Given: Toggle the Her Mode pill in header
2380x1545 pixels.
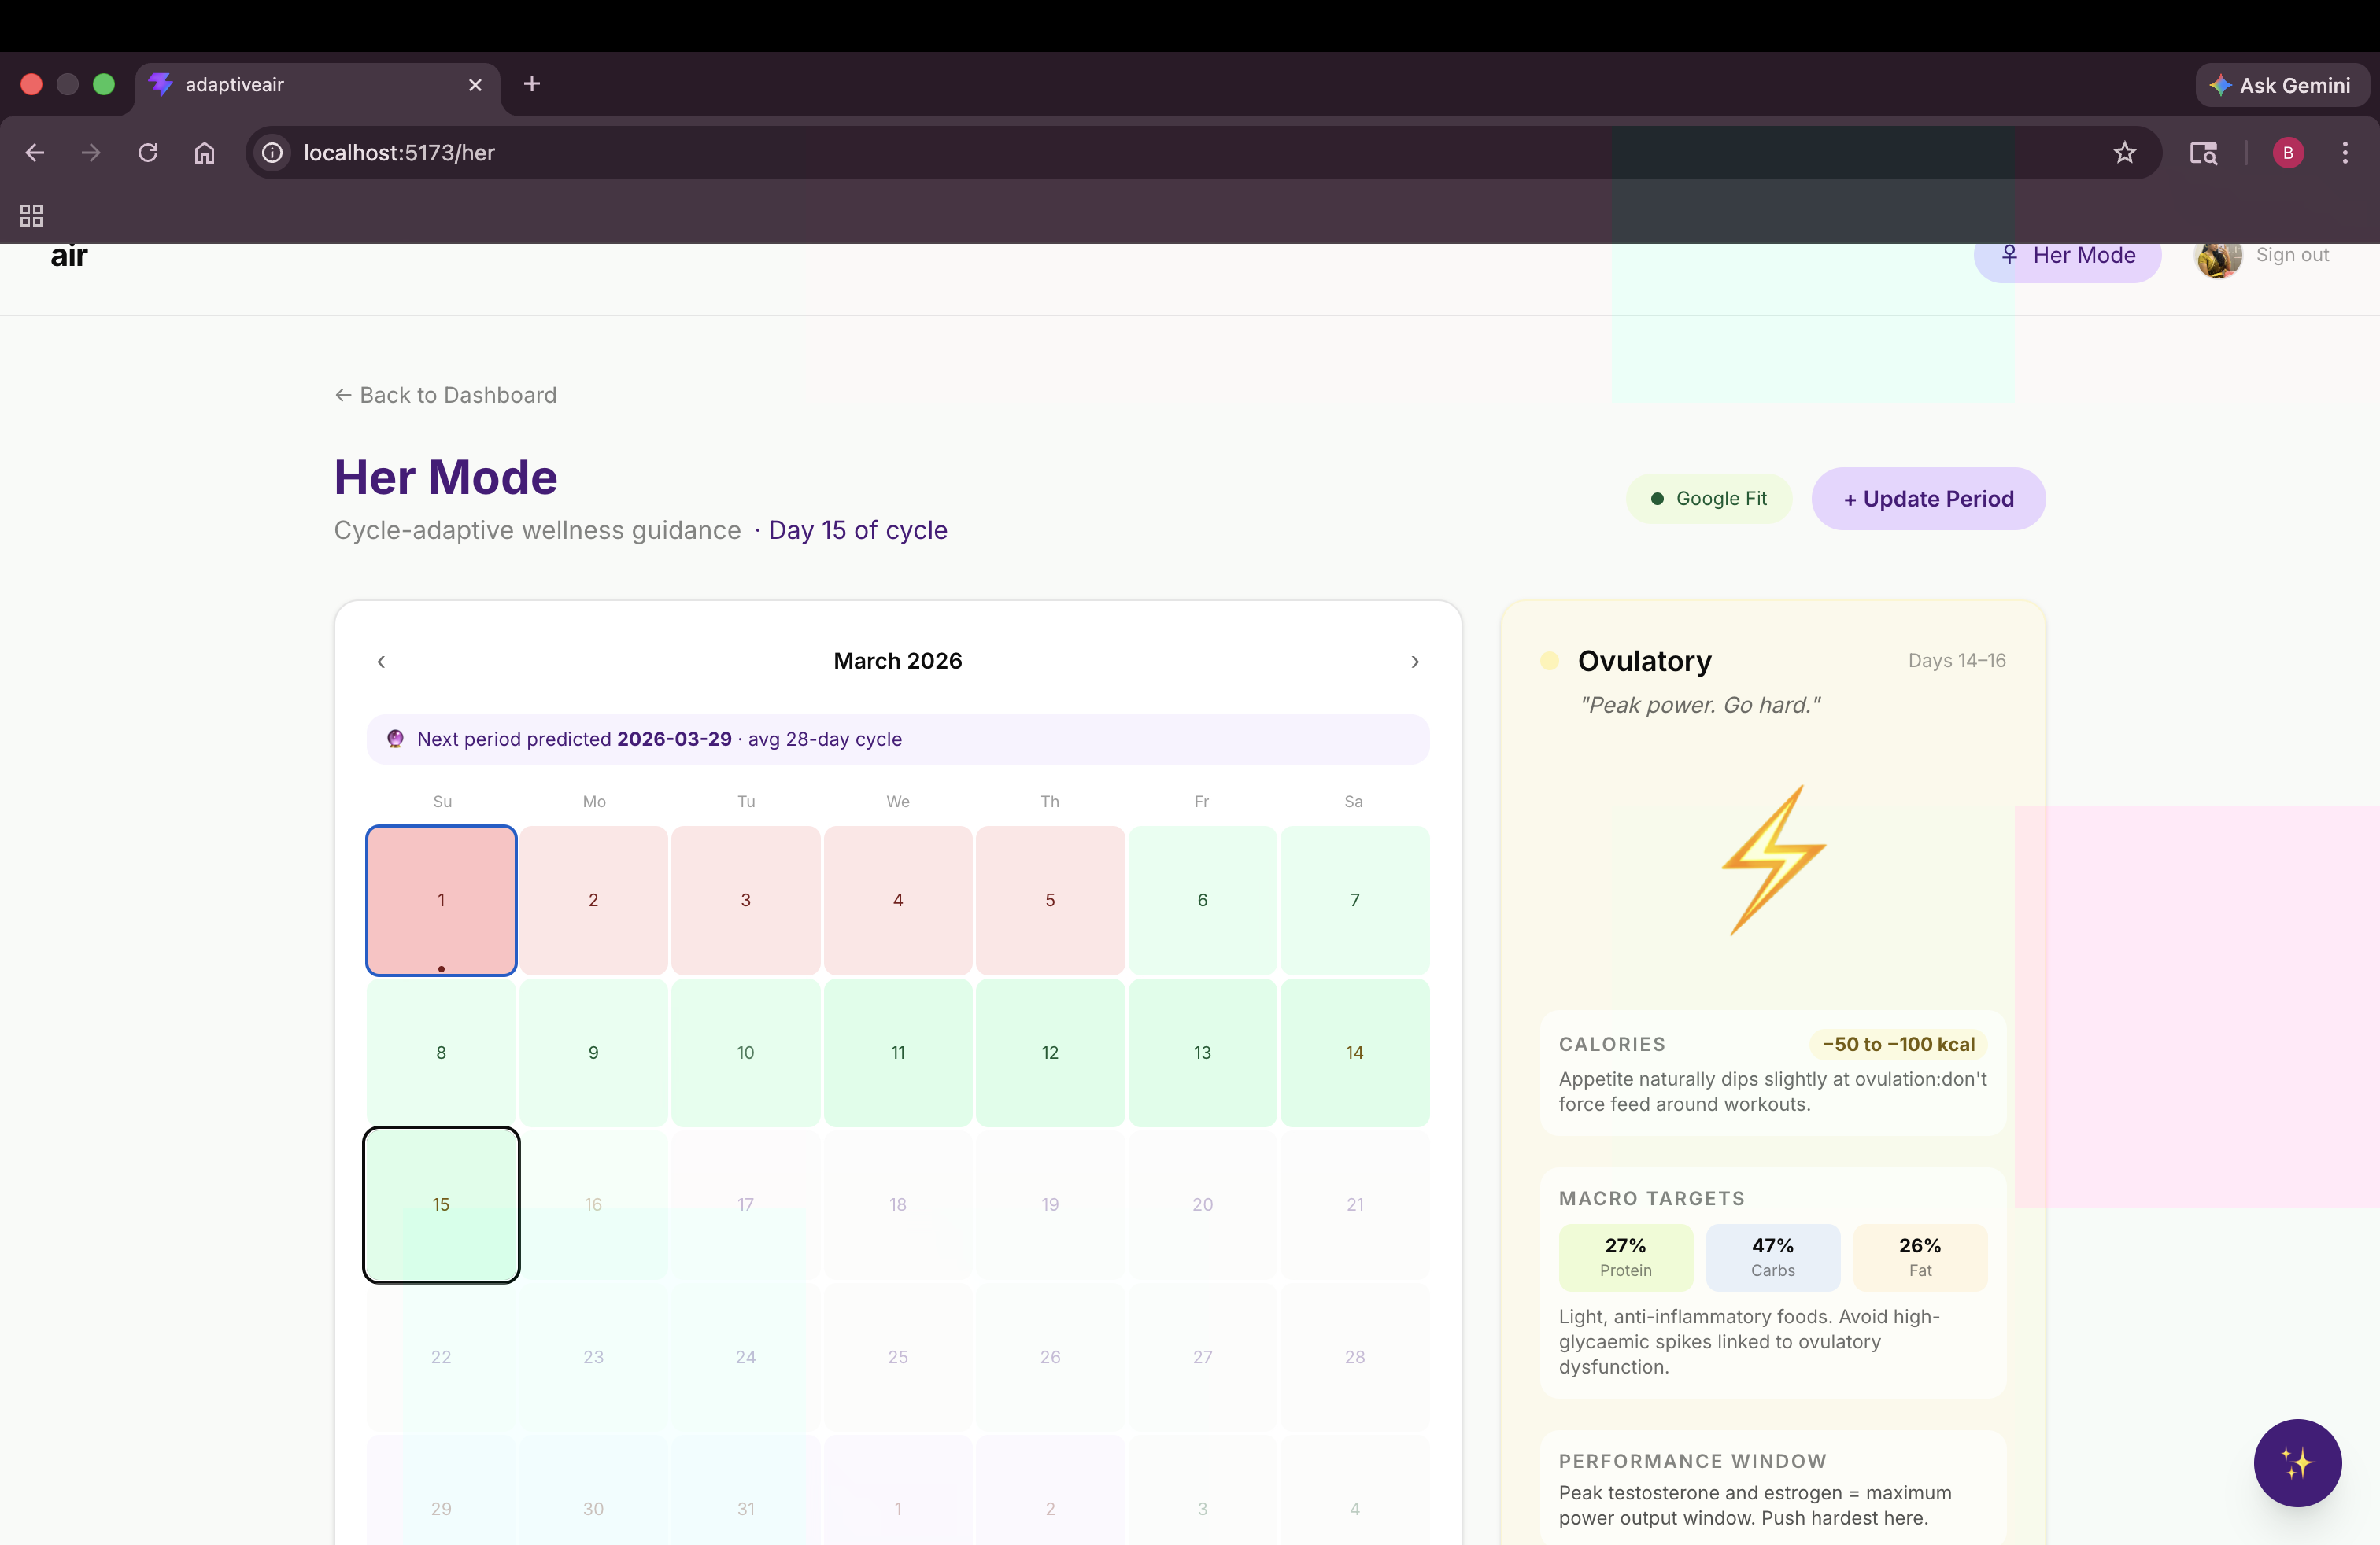Looking at the screenshot, I should click(2067, 256).
